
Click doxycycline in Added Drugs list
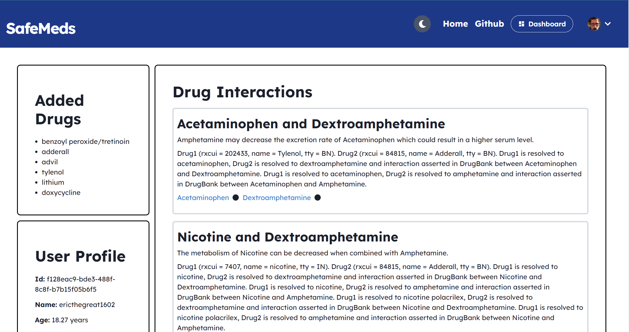click(x=61, y=193)
